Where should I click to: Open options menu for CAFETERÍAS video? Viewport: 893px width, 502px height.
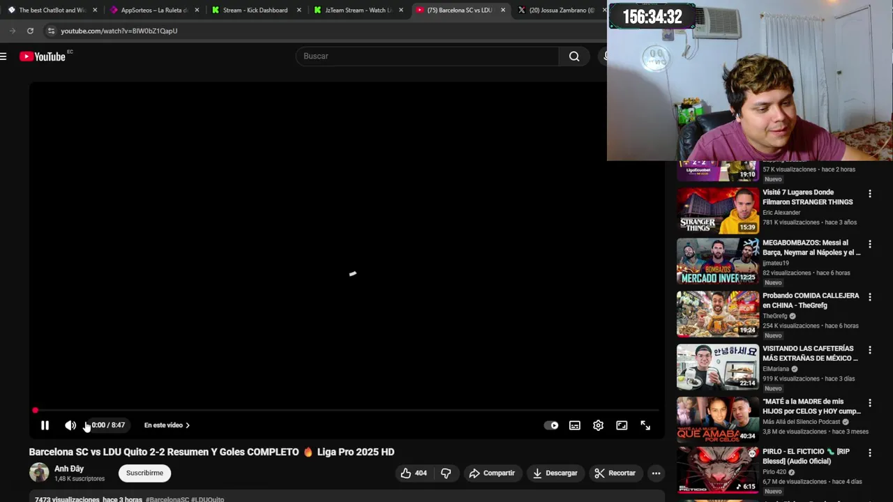tap(869, 350)
